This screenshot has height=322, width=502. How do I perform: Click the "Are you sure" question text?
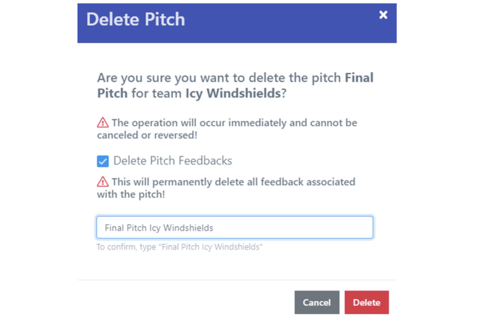coord(219,78)
